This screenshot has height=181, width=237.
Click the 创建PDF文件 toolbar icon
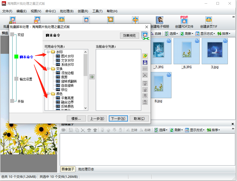coord(184,20)
